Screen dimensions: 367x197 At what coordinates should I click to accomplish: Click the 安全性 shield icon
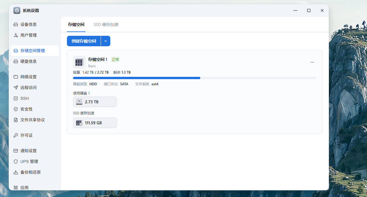coord(16,109)
